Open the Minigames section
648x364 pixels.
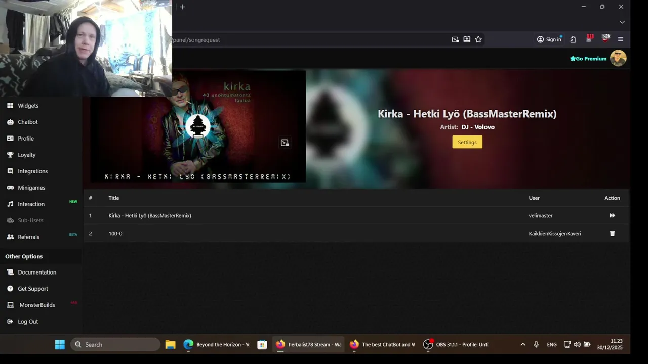point(31,188)
